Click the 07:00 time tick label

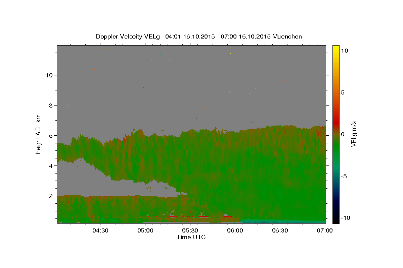pos(325,230)
